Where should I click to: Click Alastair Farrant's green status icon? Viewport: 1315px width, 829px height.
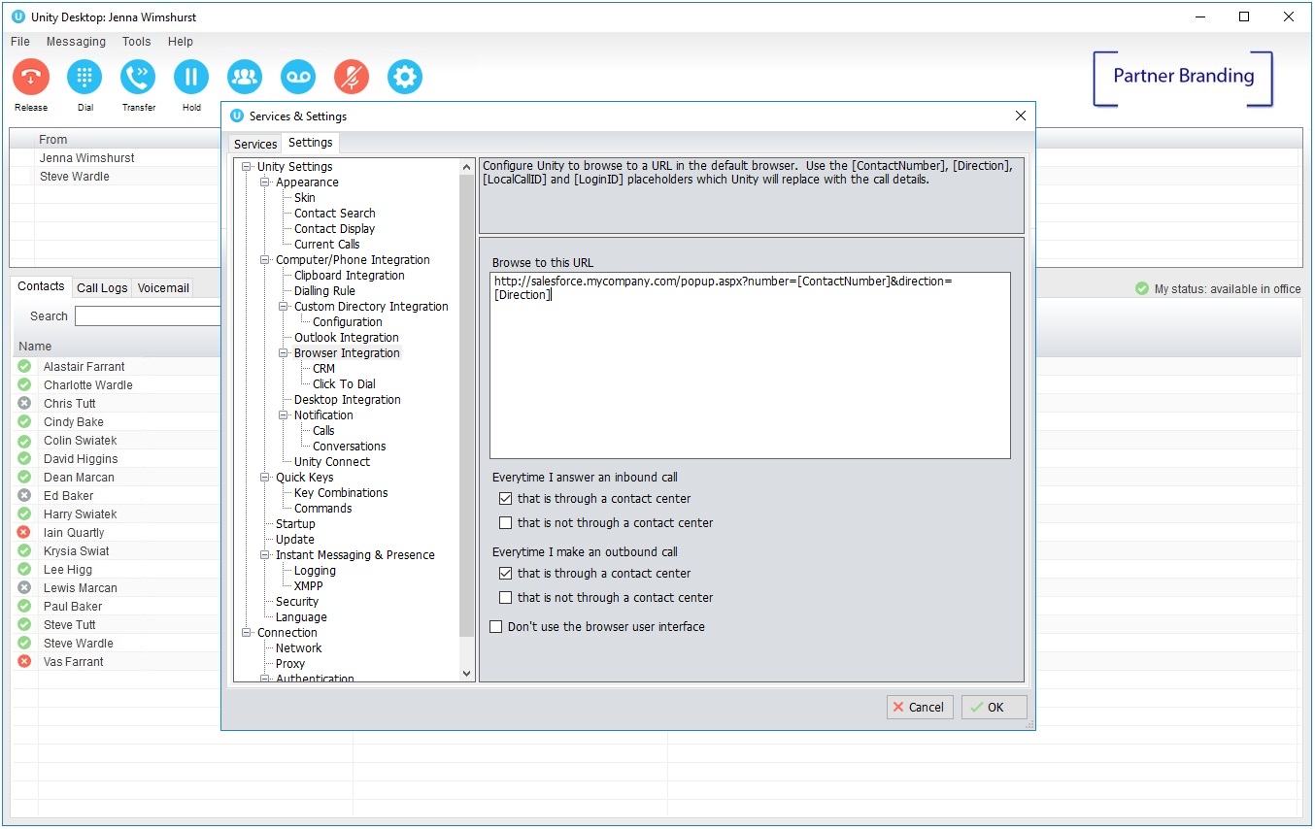click(x=24, y=366)
